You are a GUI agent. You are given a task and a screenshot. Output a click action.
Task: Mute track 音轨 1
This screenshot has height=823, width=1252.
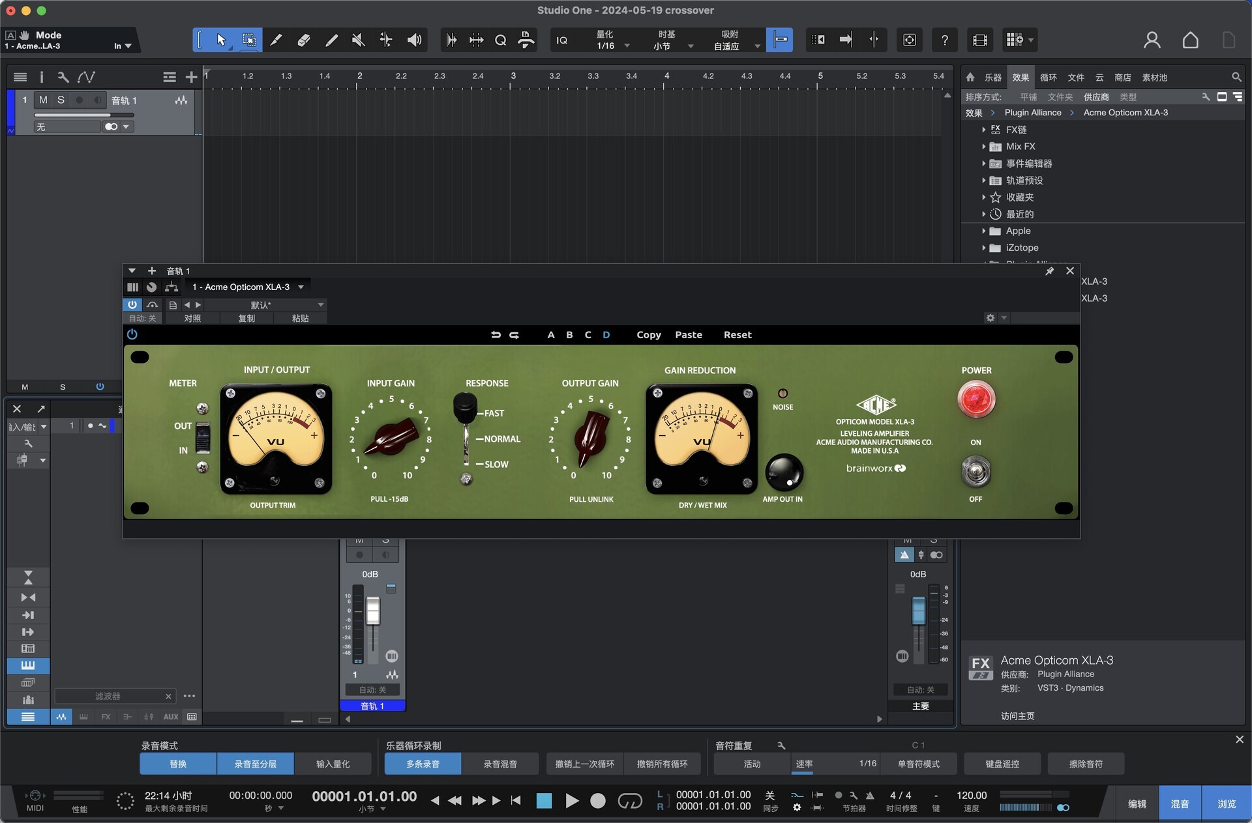coord(43,100)
